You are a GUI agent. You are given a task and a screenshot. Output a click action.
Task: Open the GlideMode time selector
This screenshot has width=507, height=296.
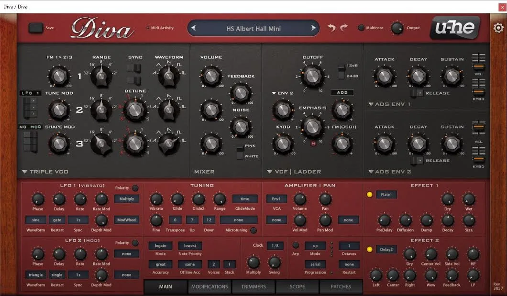coord(245,199)
